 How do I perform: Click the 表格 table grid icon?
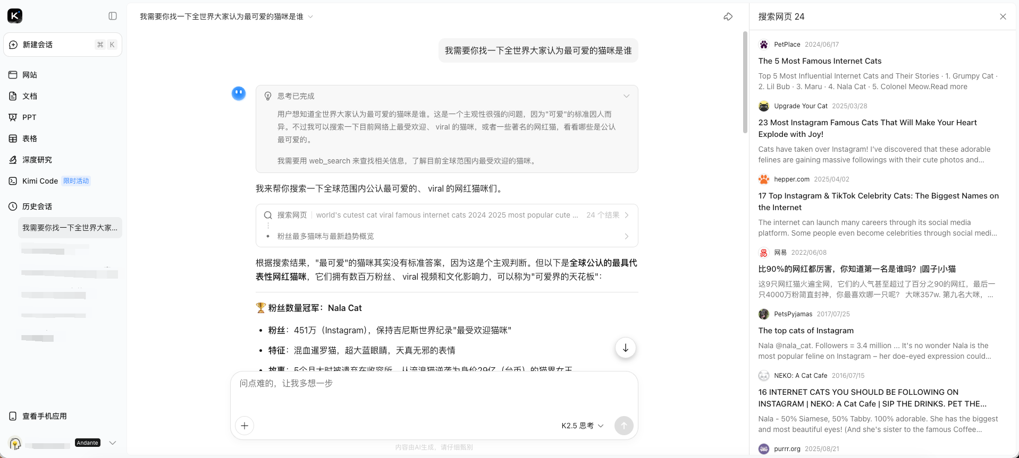13,139
